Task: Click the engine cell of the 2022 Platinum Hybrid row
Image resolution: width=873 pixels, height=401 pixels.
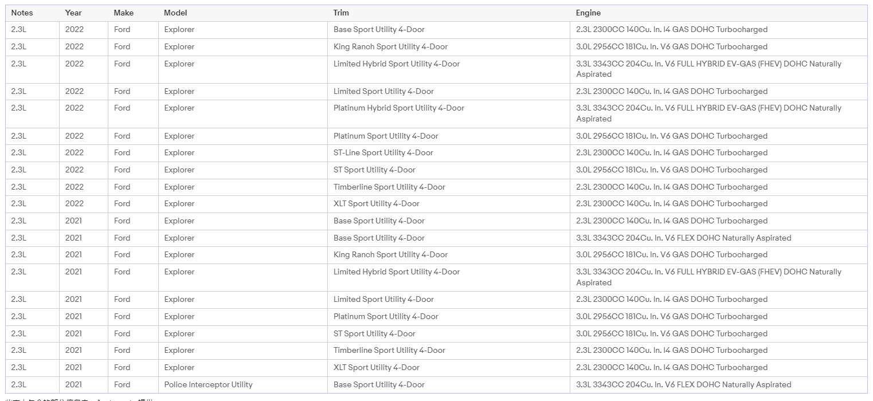Action: [708, 113]
